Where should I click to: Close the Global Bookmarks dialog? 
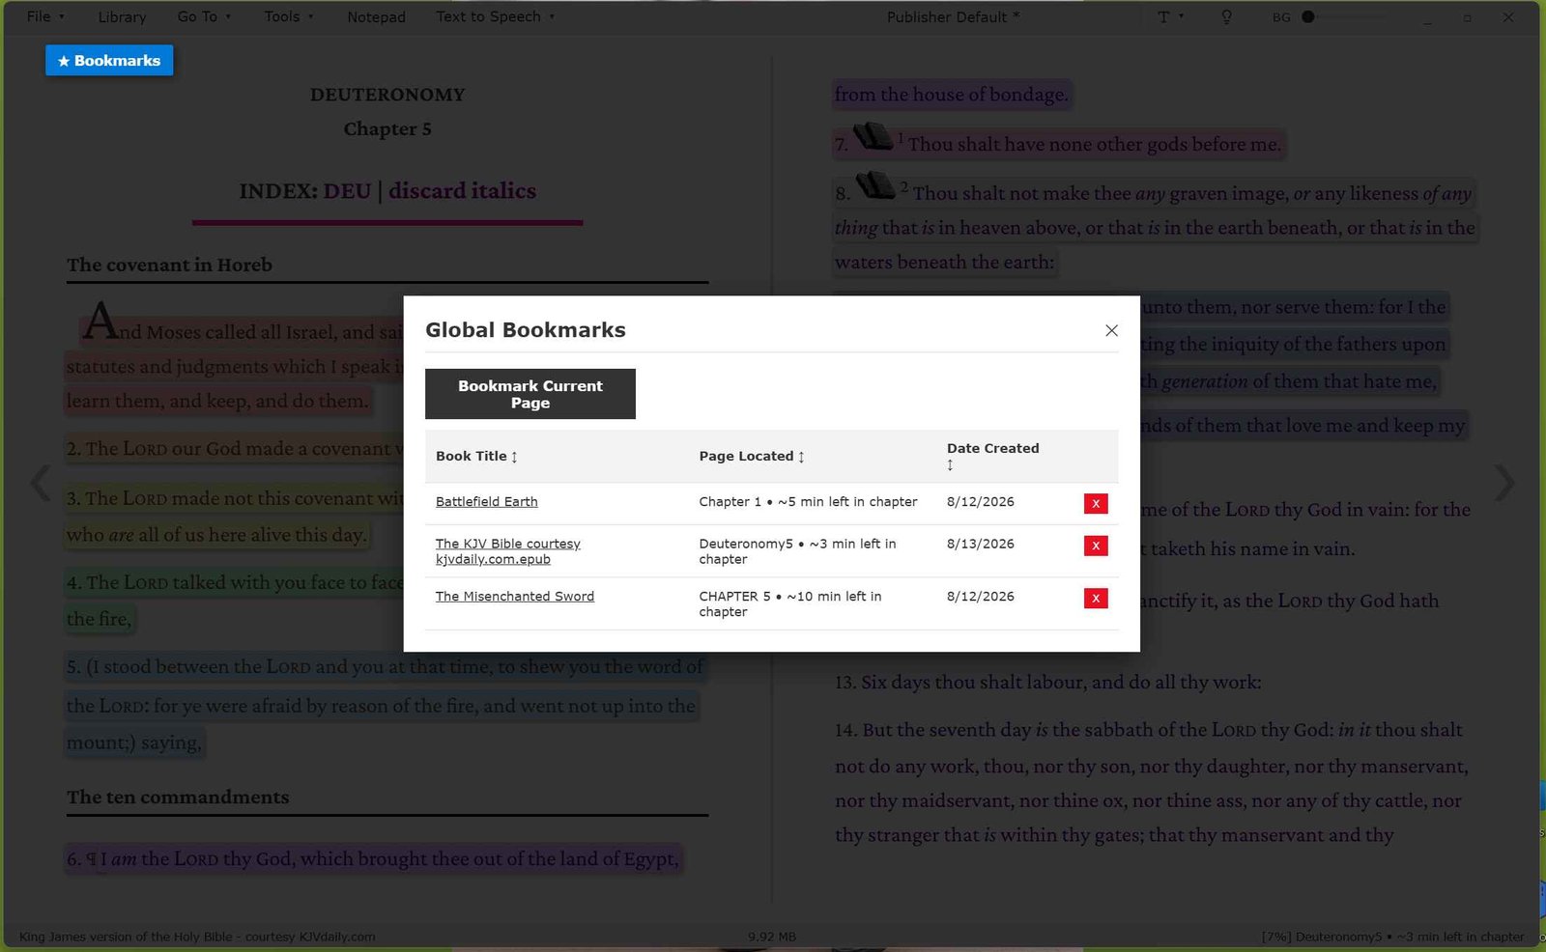click(1111, 330)
